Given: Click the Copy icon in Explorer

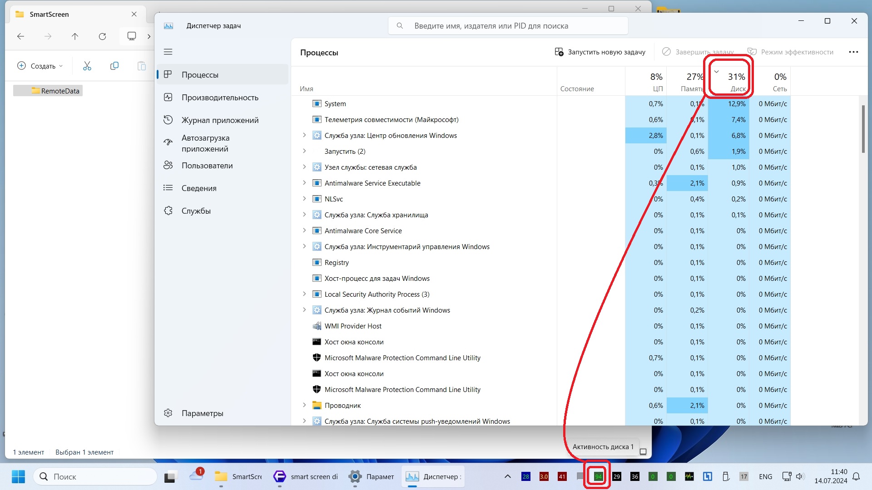Looking at the screenshot, I should 114,66.
